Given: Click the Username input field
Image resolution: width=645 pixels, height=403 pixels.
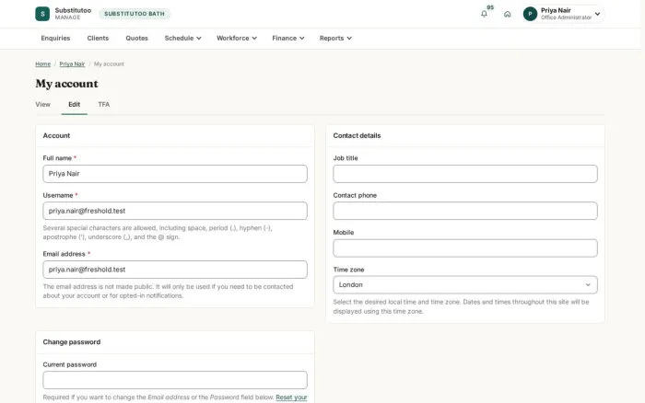Looking at the screenshot, I should (x=175, y=211).
